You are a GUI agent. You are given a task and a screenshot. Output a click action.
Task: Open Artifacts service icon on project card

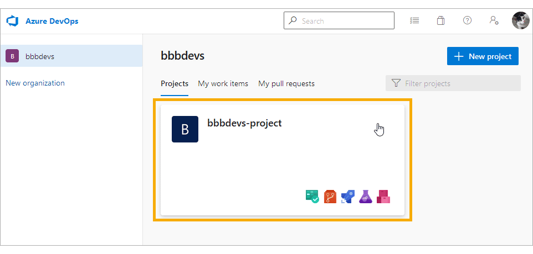383,197
